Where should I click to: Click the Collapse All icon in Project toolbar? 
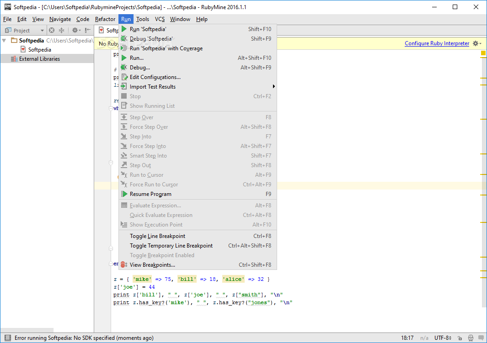tap(61, 31)
